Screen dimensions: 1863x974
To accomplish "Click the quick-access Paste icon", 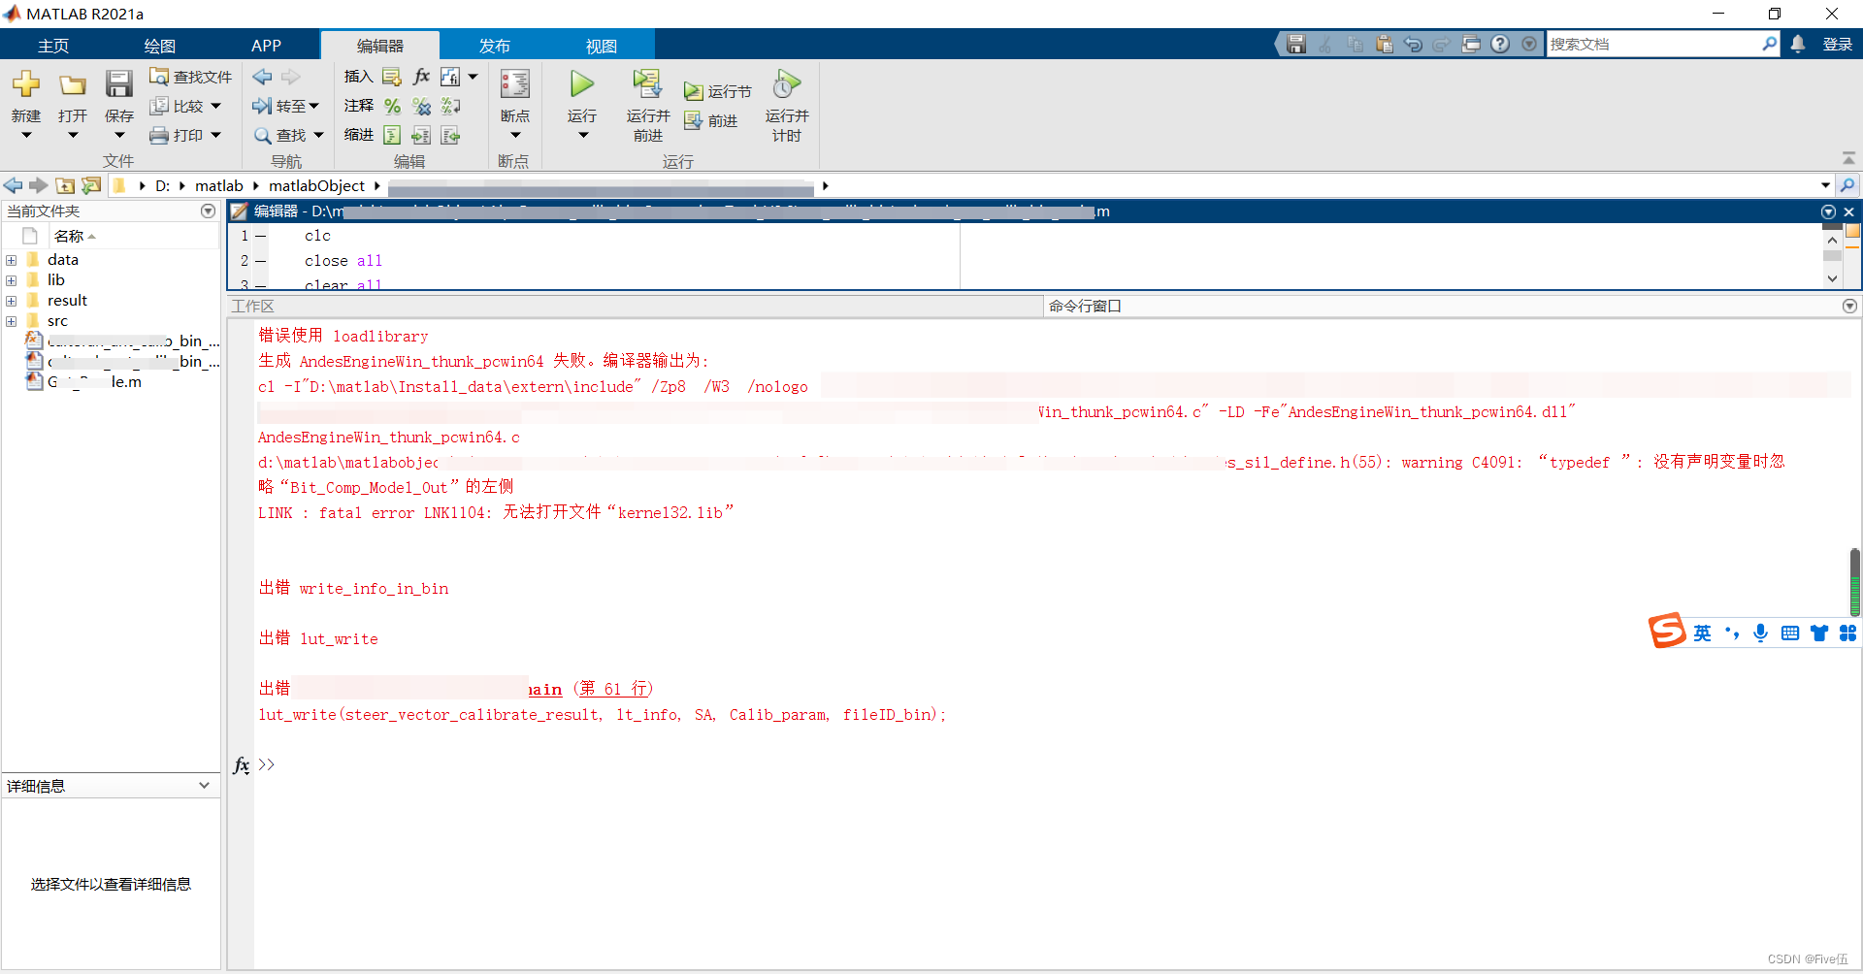I will click(x=1385, y=44).
